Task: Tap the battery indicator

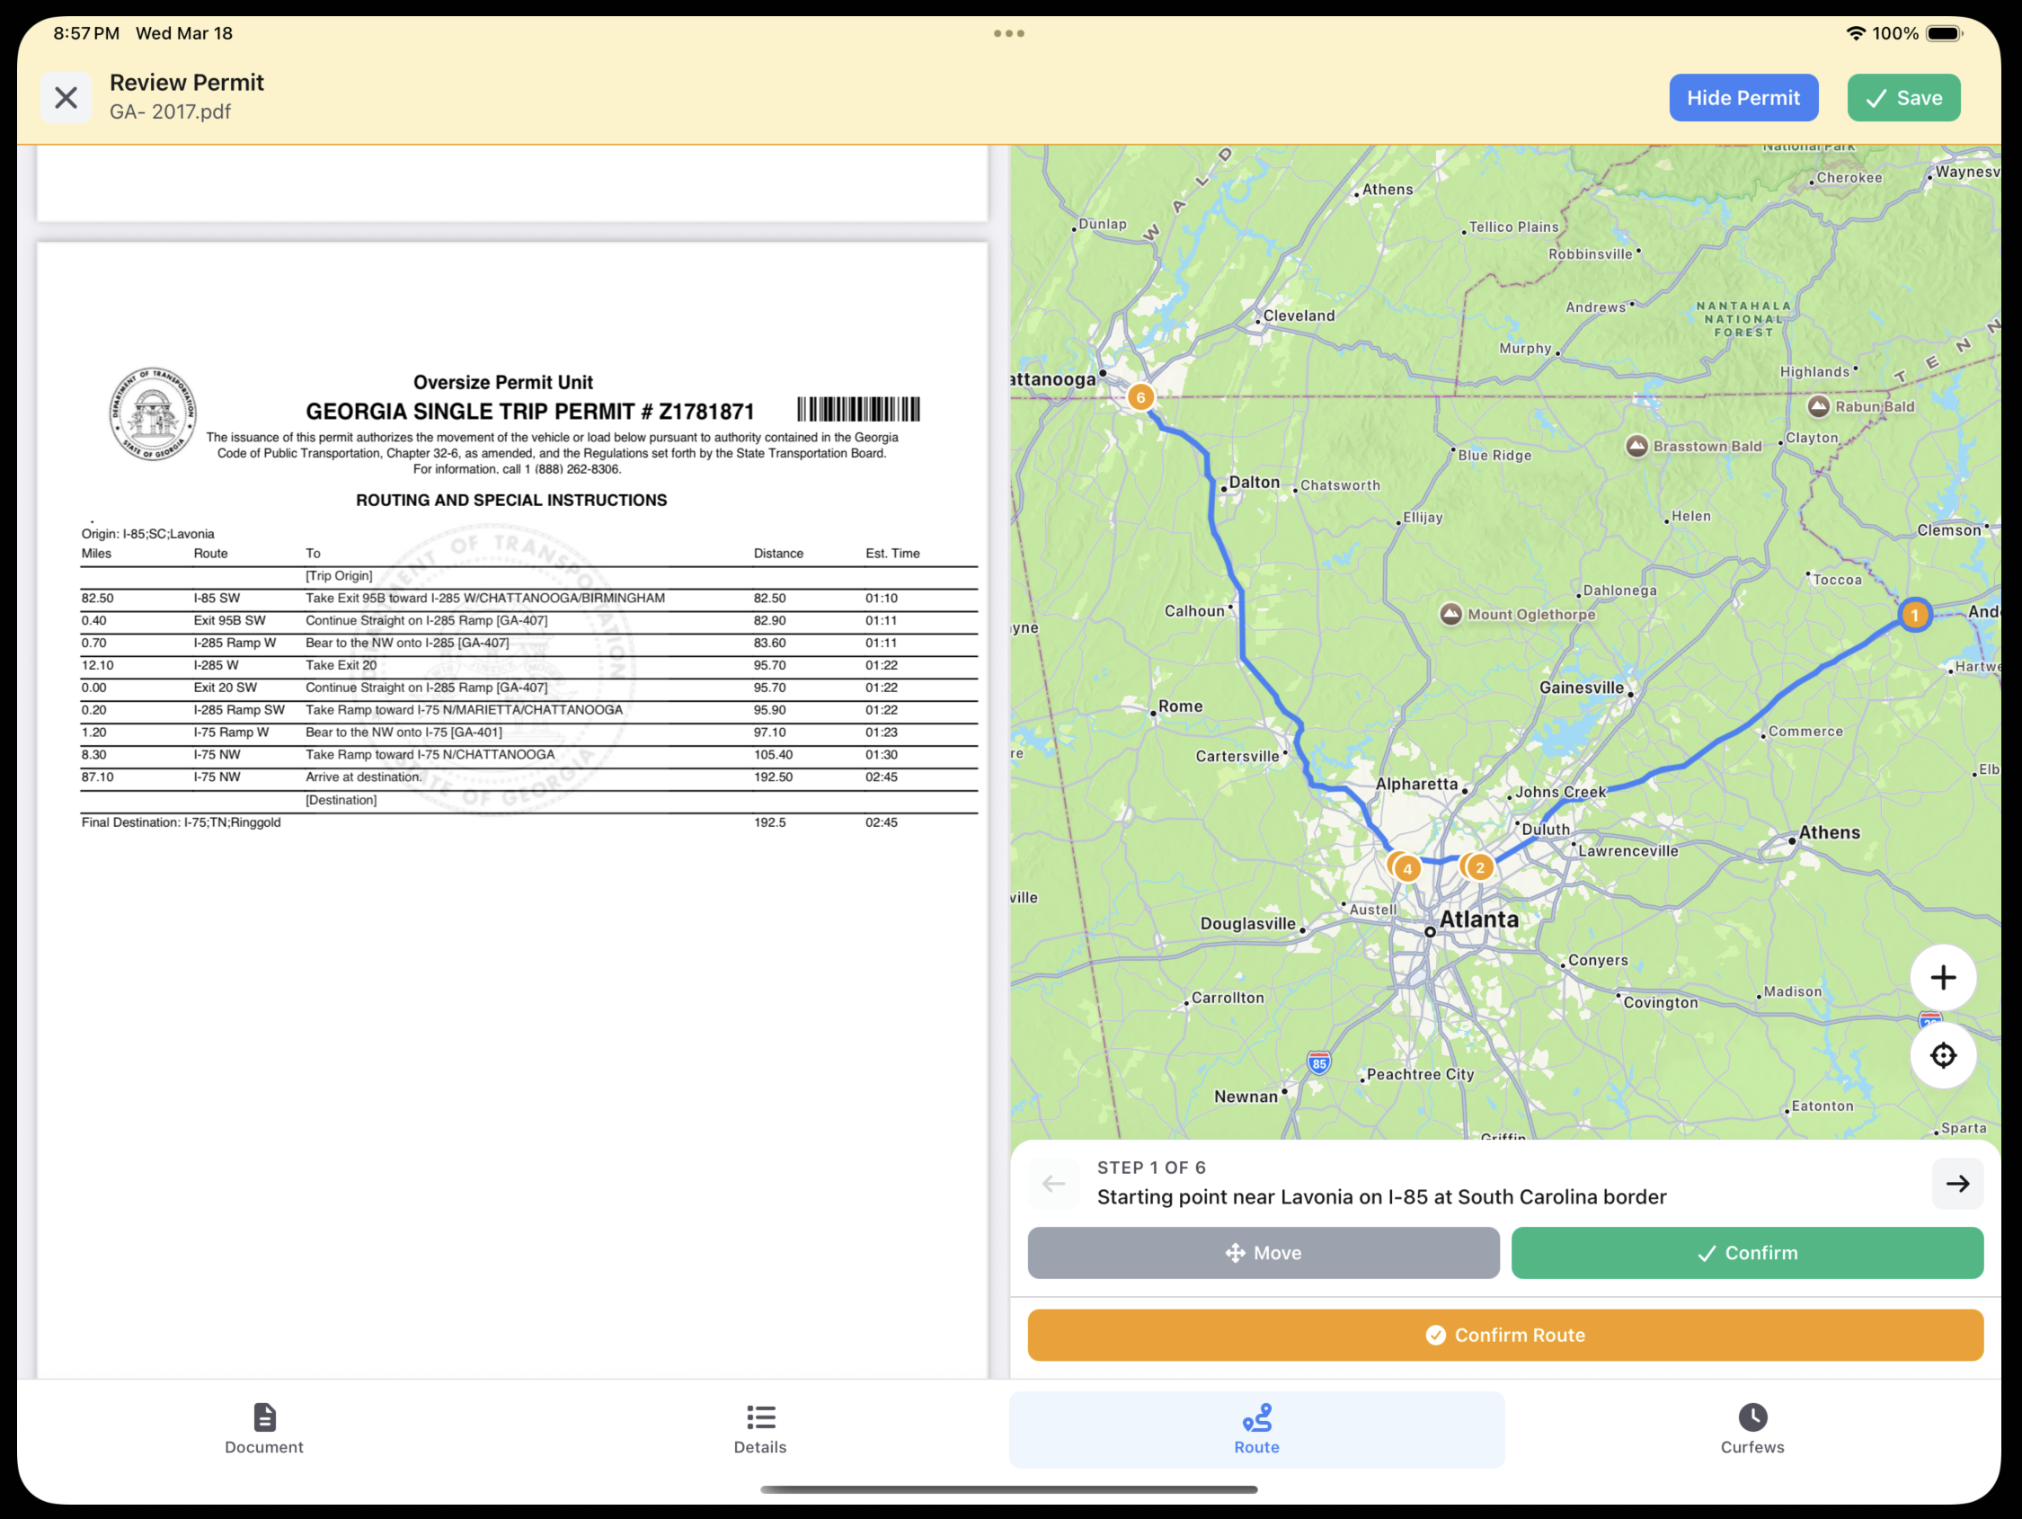Action: point(1945,34)
